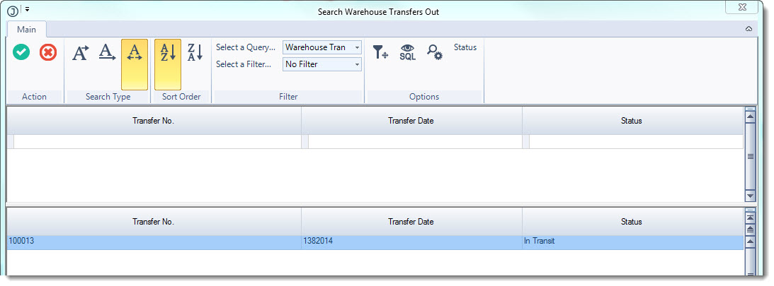Viewport: 774px width, 286px height.
Task: Click upper grid scrollbar thumb
Action: [x=751, y=157]
